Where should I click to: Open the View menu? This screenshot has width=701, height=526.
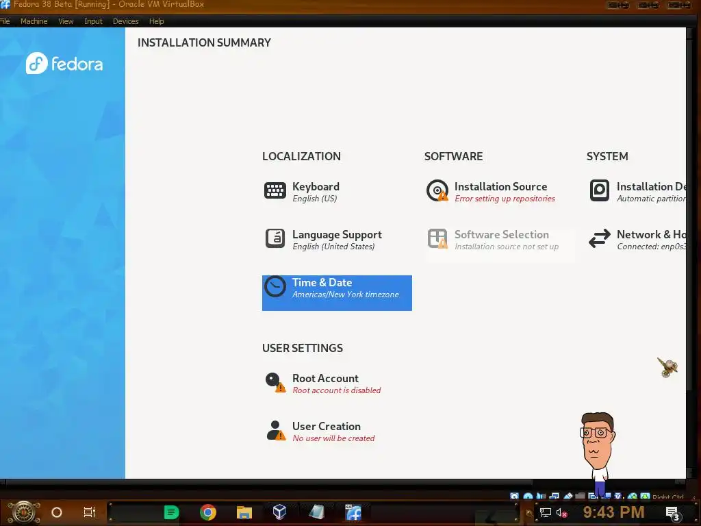[x=66, y=21]
